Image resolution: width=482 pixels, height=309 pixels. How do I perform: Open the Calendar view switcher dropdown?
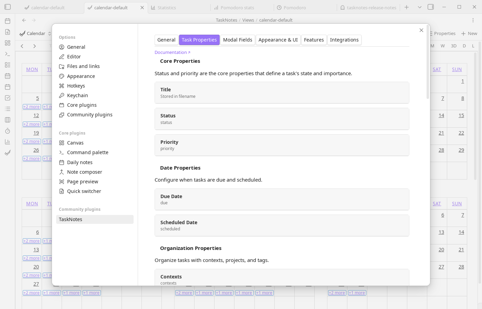pos(35,33)
